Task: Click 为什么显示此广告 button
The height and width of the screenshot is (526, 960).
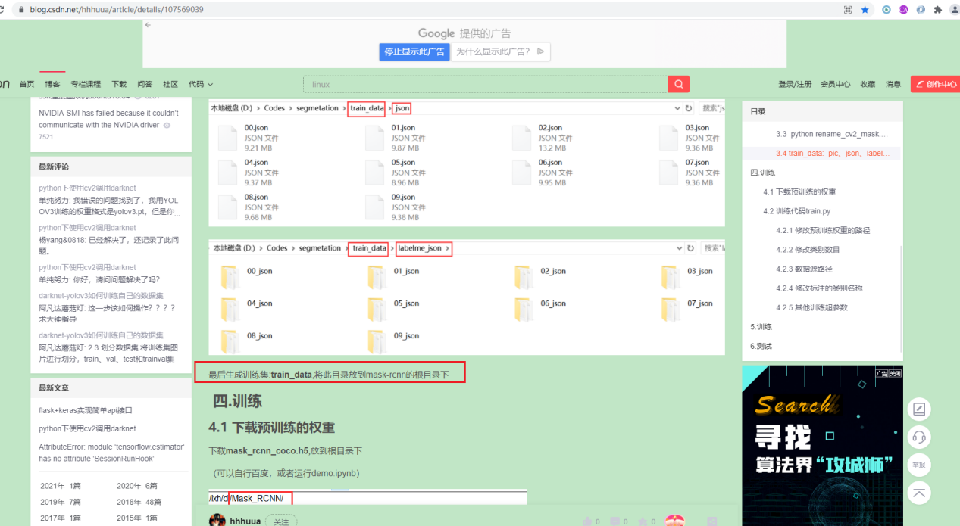Action: click(x=500, y=51)
